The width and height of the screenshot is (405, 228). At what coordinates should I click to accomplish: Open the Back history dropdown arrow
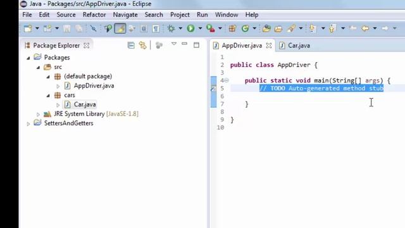[x=375, y=28]
